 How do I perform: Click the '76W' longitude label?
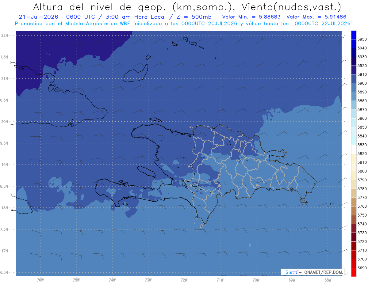click(40, 280)
